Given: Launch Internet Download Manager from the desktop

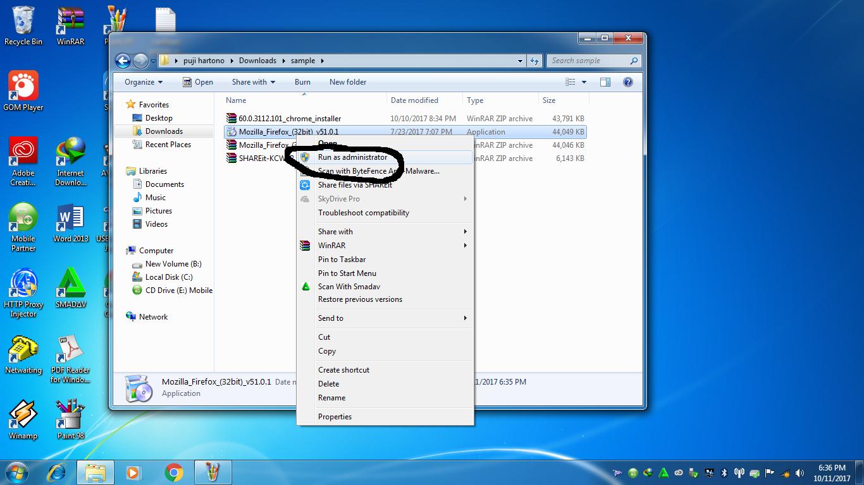Looking at the screenshot, I should 70,162.
